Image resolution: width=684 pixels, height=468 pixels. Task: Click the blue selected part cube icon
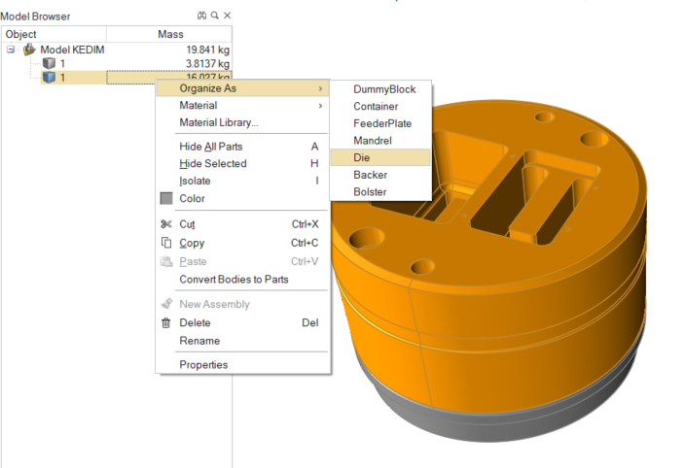[x=49, y=78]
